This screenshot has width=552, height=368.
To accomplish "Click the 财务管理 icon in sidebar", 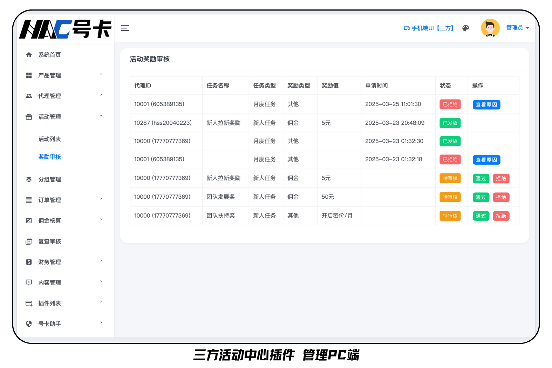I will tap(29, 262).
